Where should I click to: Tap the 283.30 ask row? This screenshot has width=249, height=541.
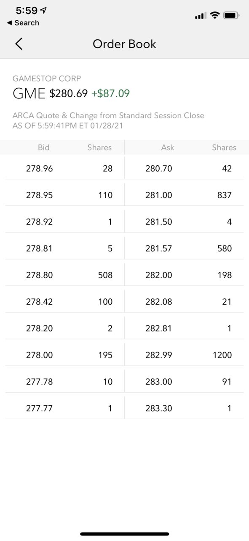pyautogui.click(x=184, y=408)
